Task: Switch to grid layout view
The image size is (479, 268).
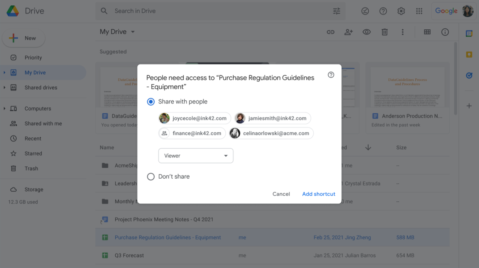Action: click(427, 32)
